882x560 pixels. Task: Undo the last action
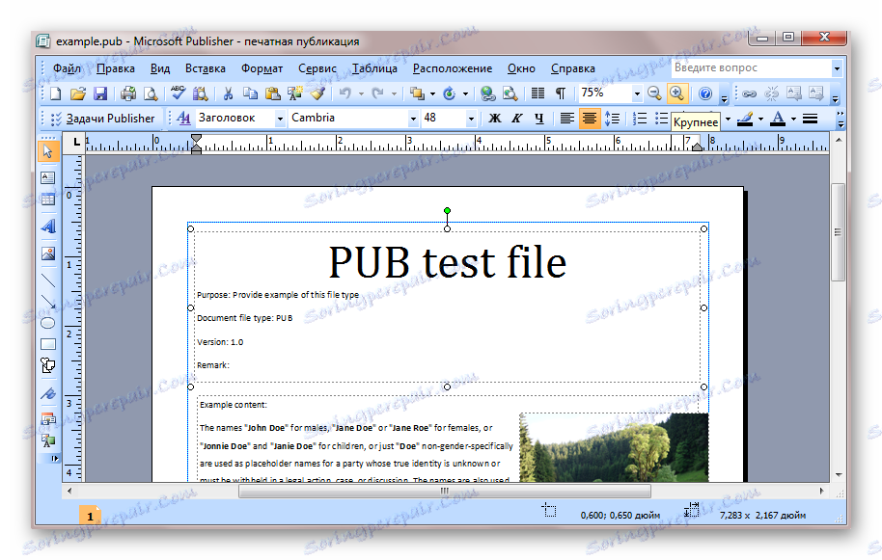[x=345, y=93]
